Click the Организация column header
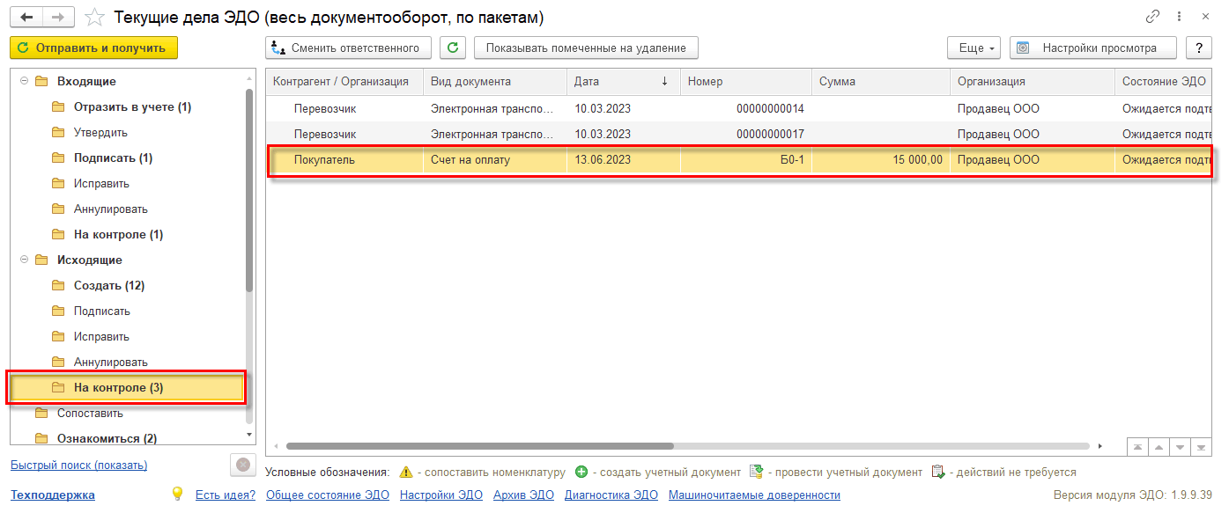This screenshot has width=1229, height=513. (x=1033, y=82)
